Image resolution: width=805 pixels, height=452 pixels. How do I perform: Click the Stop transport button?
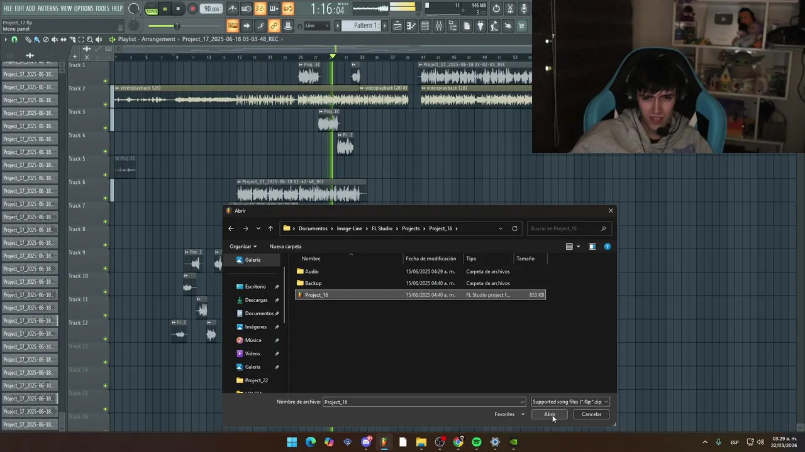click(x=179, y=9)
